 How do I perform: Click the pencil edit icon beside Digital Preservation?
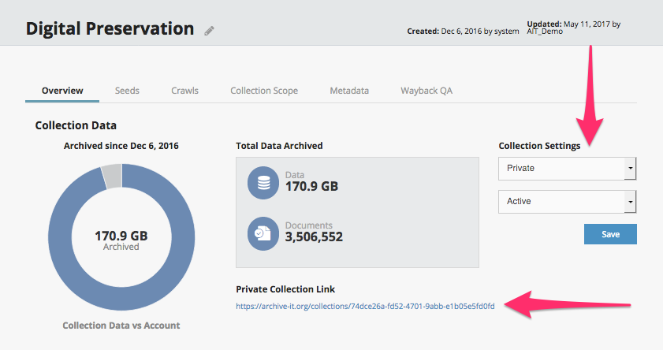(x=209, y=31)
